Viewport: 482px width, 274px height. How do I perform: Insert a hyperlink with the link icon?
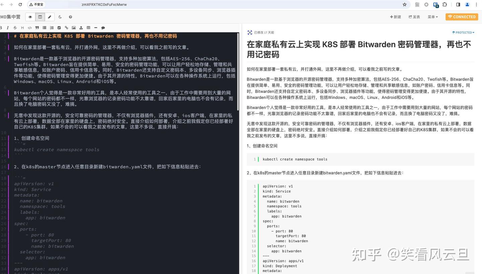pyautogui.click(x=67, y=28)
